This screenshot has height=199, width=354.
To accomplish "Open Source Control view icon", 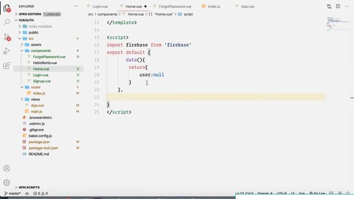I will click(7, 37).
